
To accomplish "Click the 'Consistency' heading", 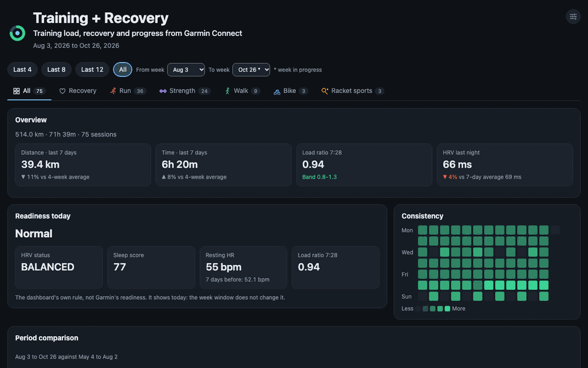I will 422,216.
